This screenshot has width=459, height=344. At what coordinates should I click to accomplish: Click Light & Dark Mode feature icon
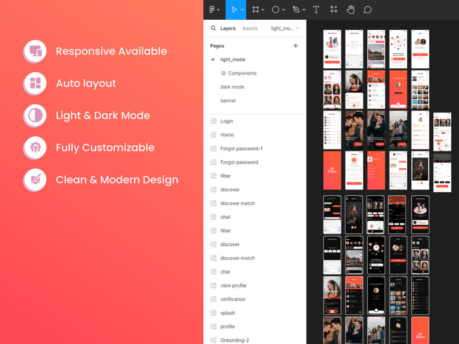pos(35,116)
